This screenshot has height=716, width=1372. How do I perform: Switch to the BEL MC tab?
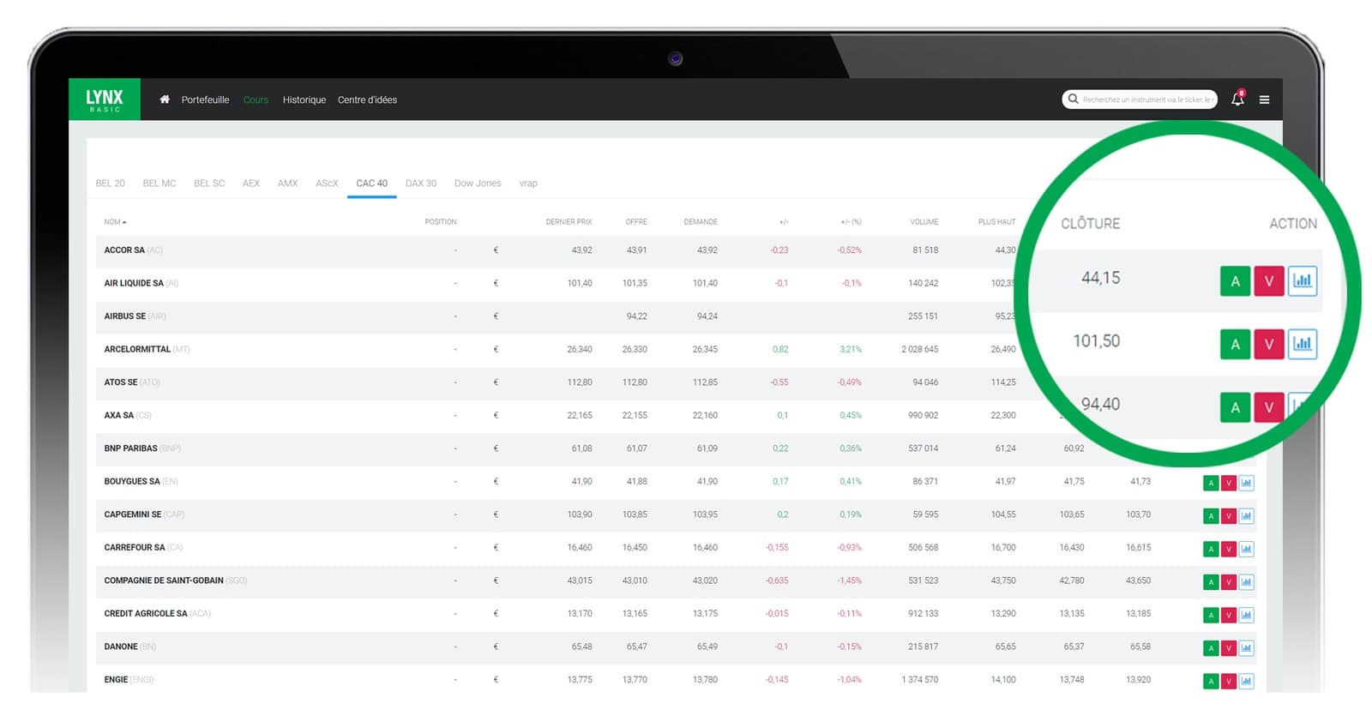pyautogui.click(x=159, y=184)
